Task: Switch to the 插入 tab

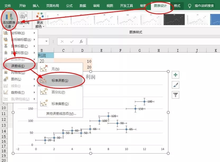Action: pyautogui.click(x=36, y=6)
